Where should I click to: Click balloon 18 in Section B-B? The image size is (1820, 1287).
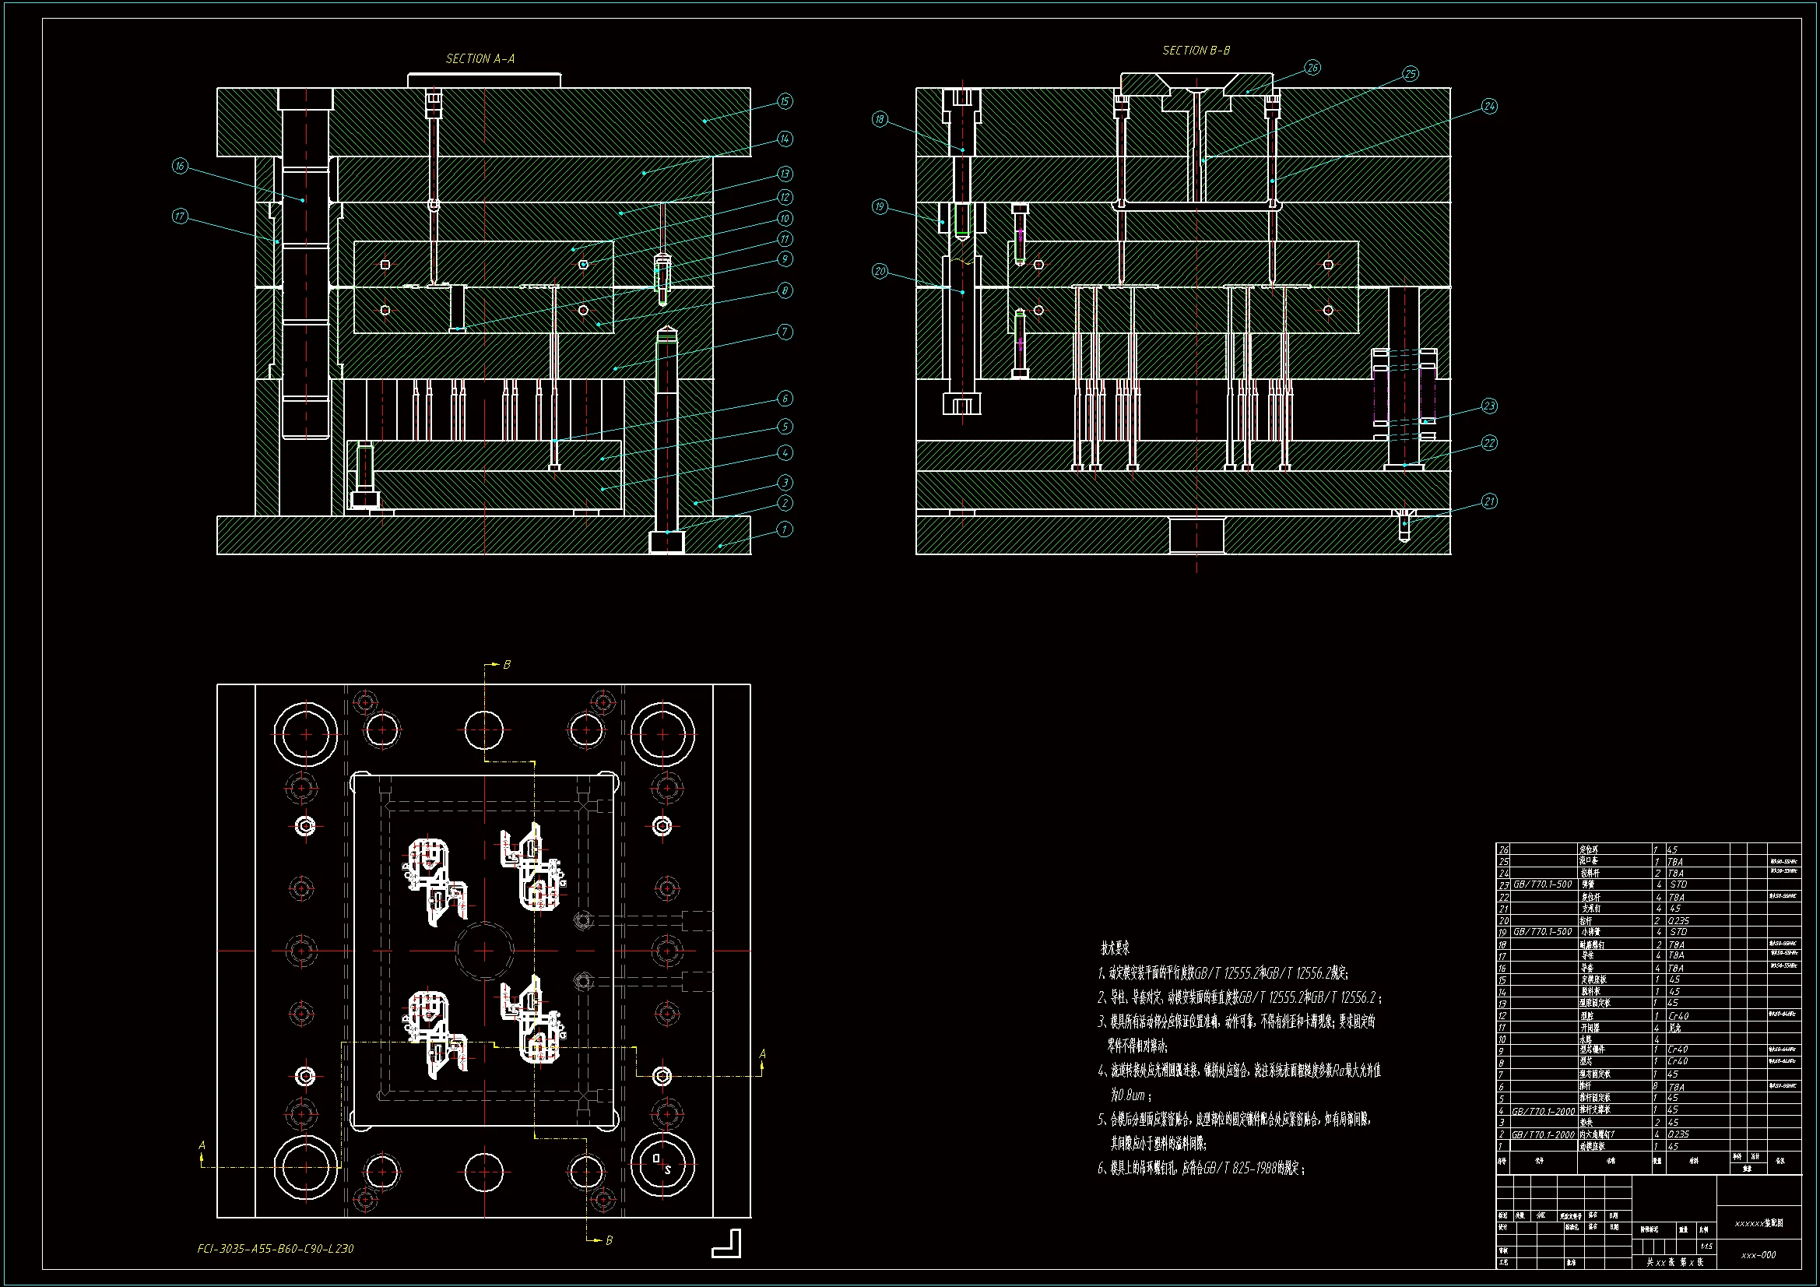pyautogui.click(x=880, y=119)
